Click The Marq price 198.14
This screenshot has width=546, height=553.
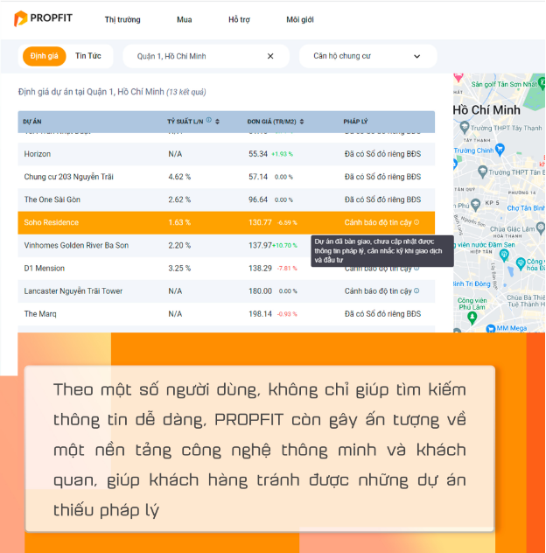click(260, 314)
